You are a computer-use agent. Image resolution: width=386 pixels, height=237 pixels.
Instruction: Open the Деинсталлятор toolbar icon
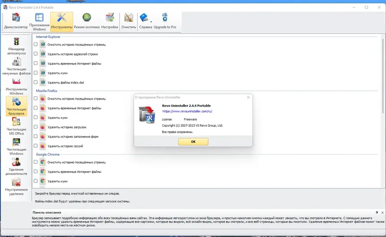[16, 22]
